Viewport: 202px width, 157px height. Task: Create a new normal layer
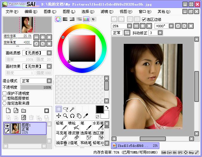point(8,110)
